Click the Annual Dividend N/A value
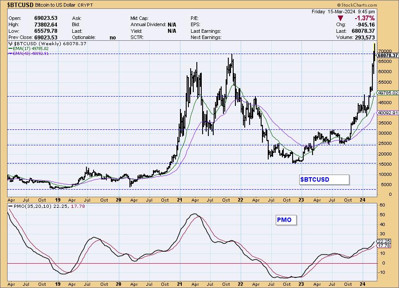Viewport: 399px width, 288px height. 172,25
